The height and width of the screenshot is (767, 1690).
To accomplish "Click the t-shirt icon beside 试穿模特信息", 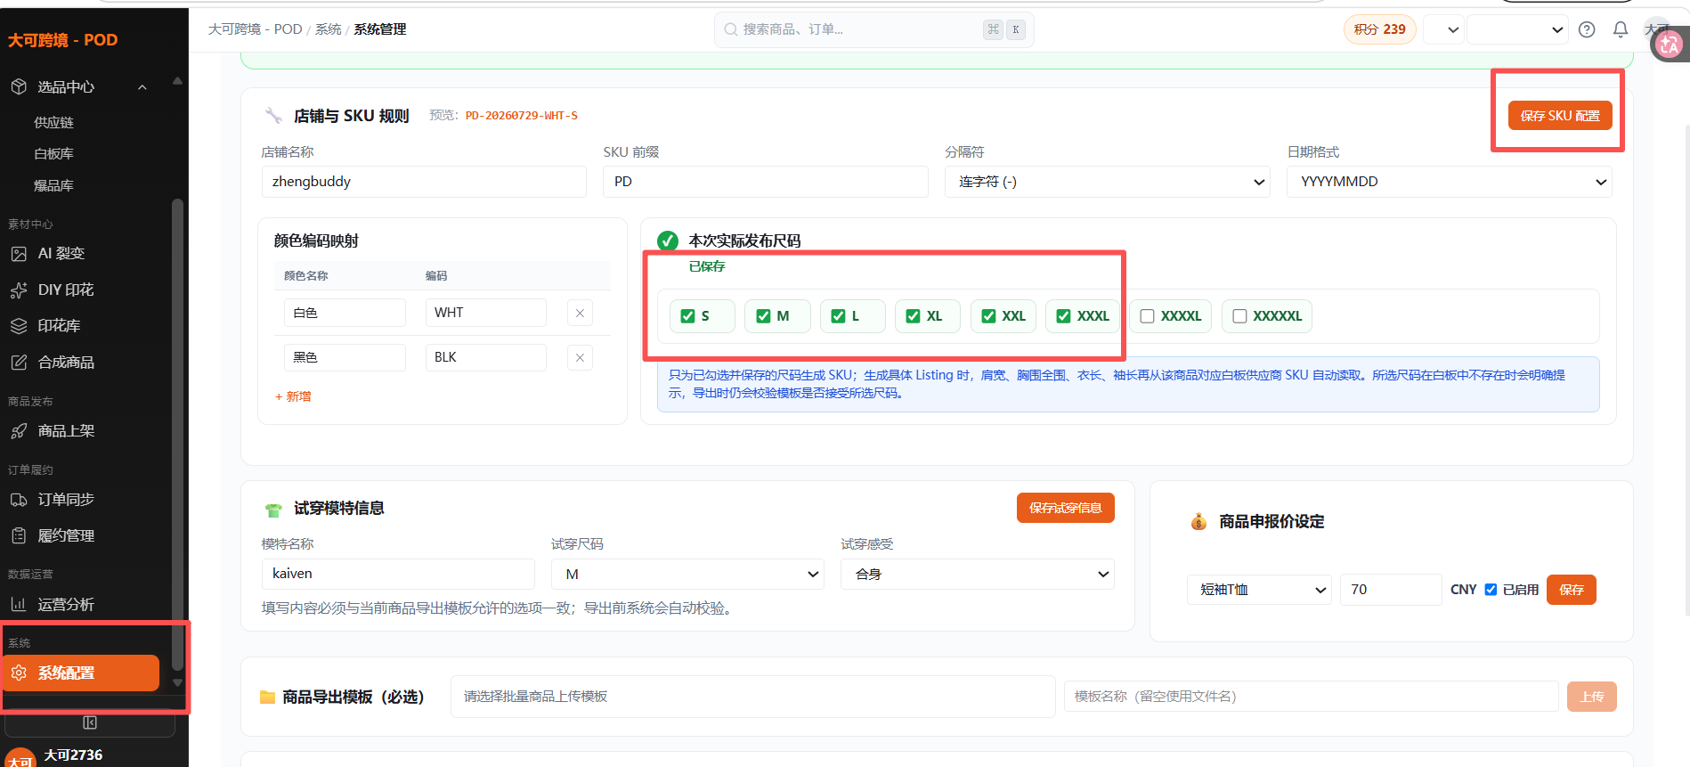I will [x=273, y=510].
